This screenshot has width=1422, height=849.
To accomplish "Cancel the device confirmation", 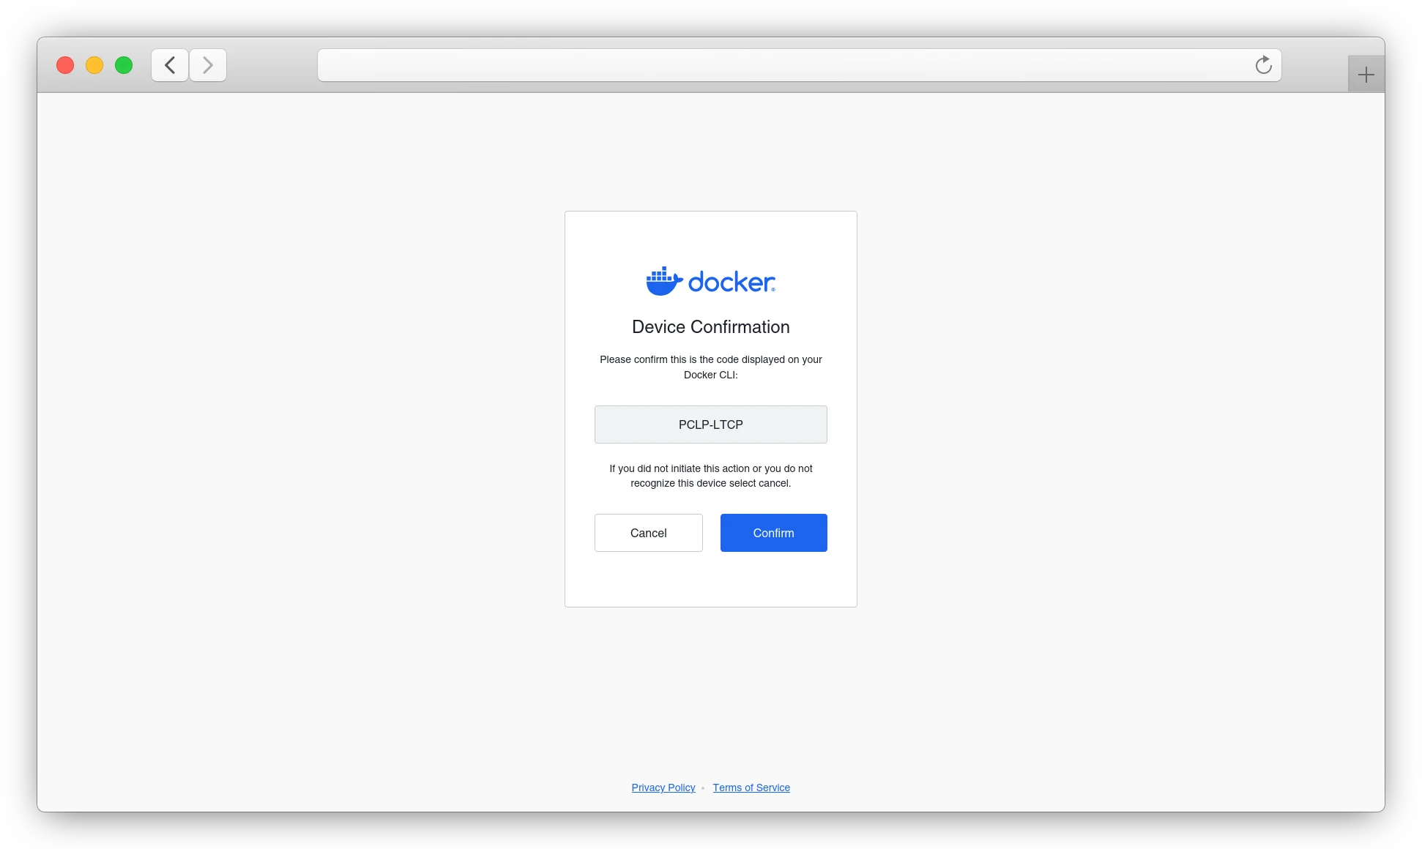I will pos(648,533).
